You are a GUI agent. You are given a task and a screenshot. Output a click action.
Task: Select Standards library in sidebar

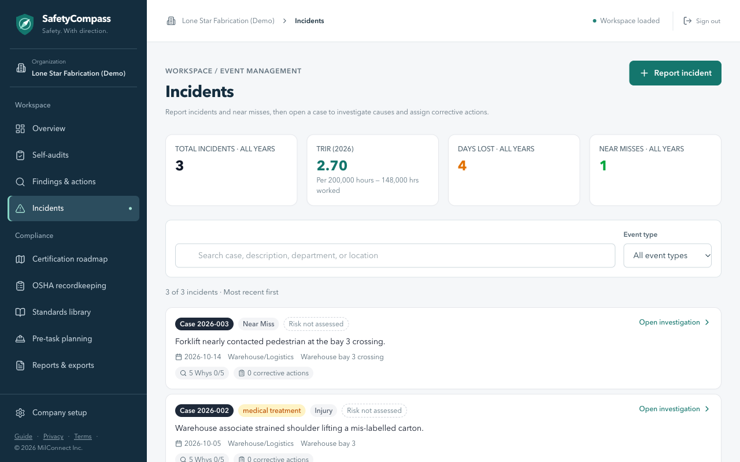pyautogui.click(x=73, y=312)
